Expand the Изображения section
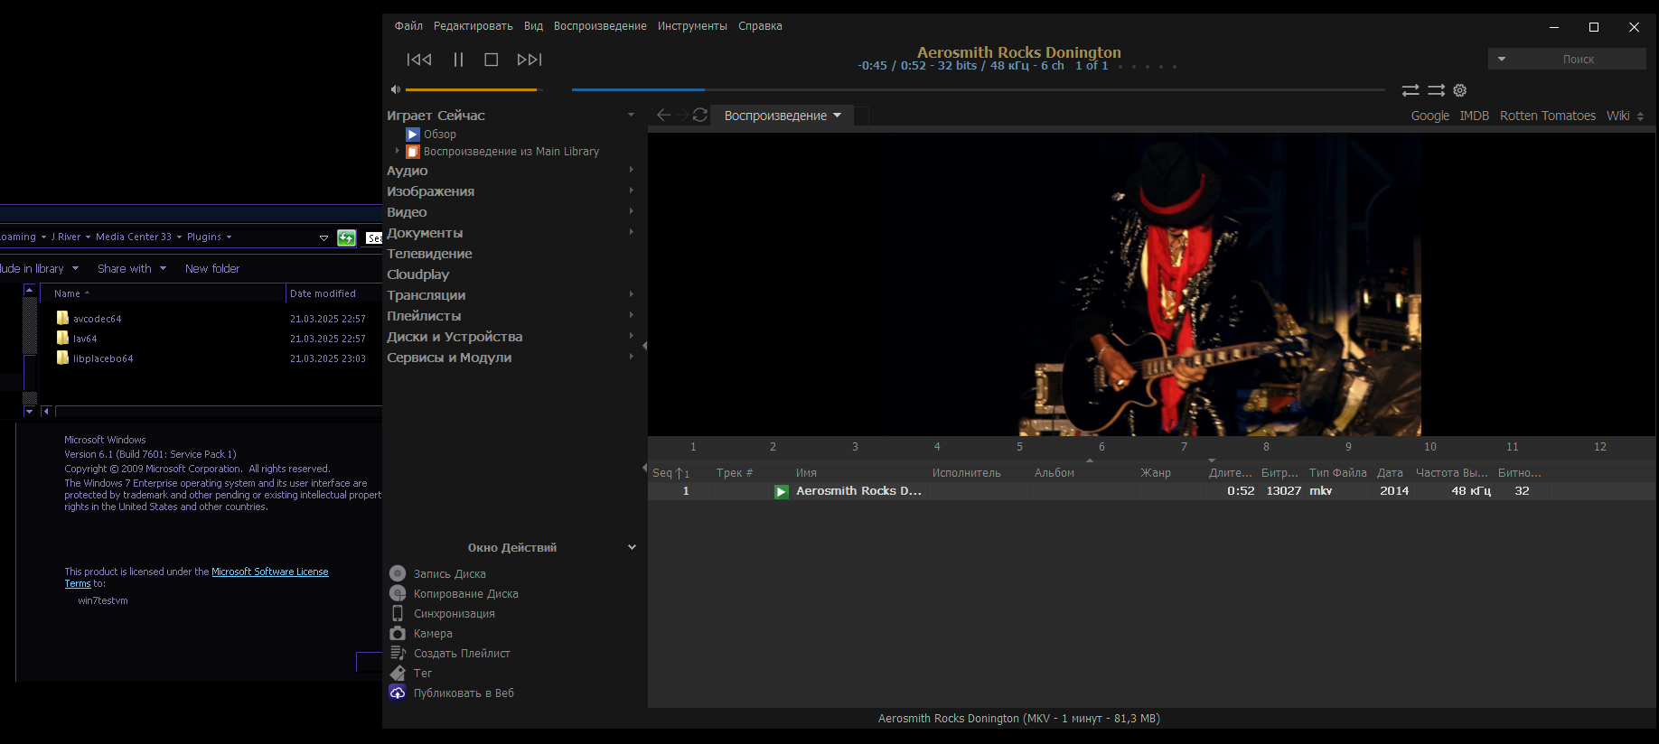The image size is (1659, 744). point(631,191)
